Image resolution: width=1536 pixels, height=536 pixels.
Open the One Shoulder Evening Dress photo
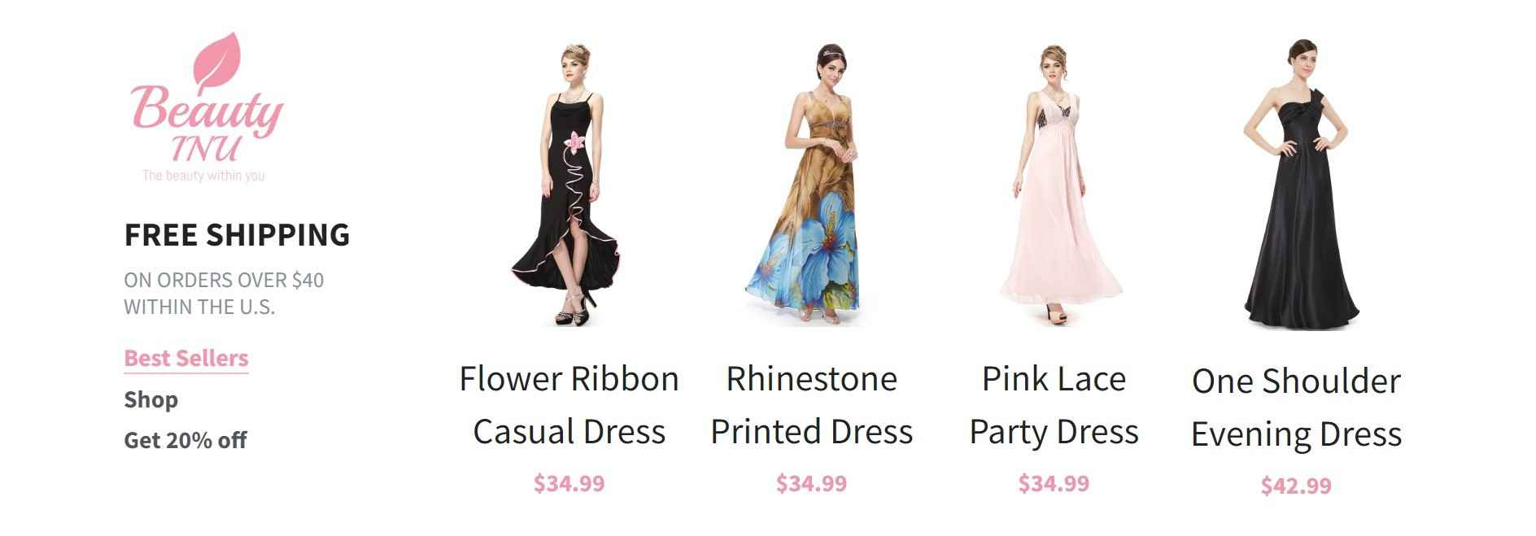coord(1296,185)
